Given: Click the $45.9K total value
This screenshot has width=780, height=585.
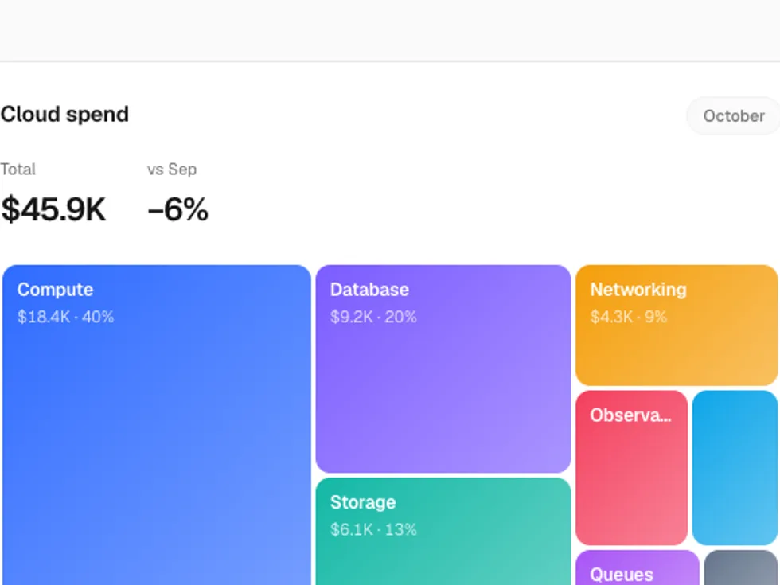Looking at the screenshot, I should [x=53, y=209].
